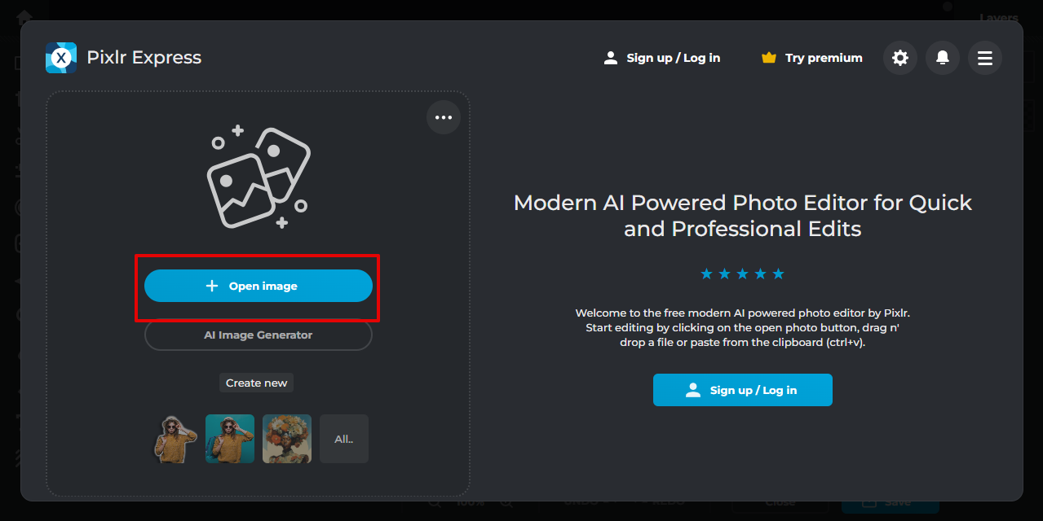1043x521 pixels.
Task: Click the first rating star
Action: coord(706,274)
